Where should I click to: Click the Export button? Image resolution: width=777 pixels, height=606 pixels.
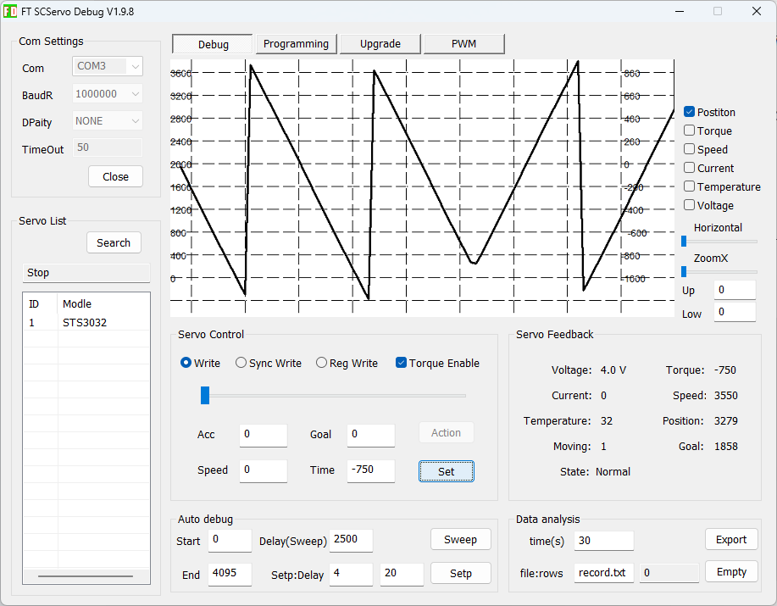coord(731,540)
